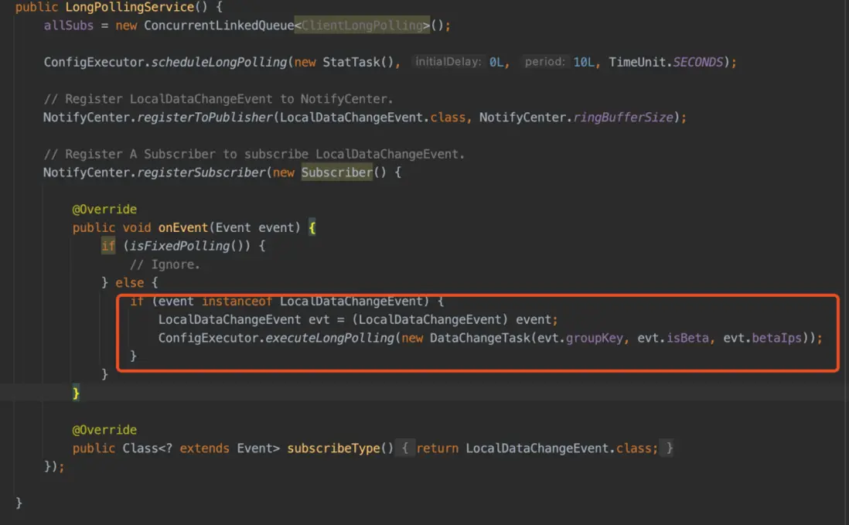Viewport: 849px width, 525px height.
Task: Click the StatTask constructor call
Action: 358,62
